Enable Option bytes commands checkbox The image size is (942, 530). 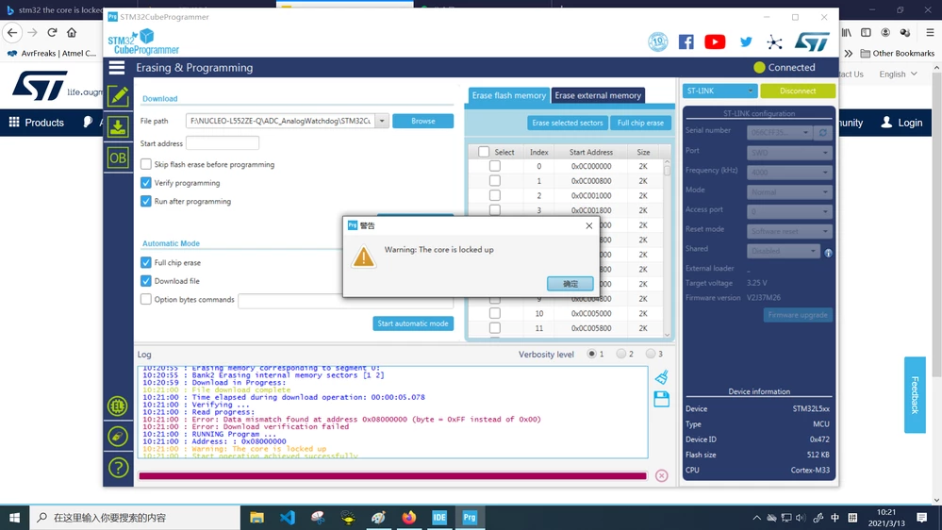[x=146, y=299]
